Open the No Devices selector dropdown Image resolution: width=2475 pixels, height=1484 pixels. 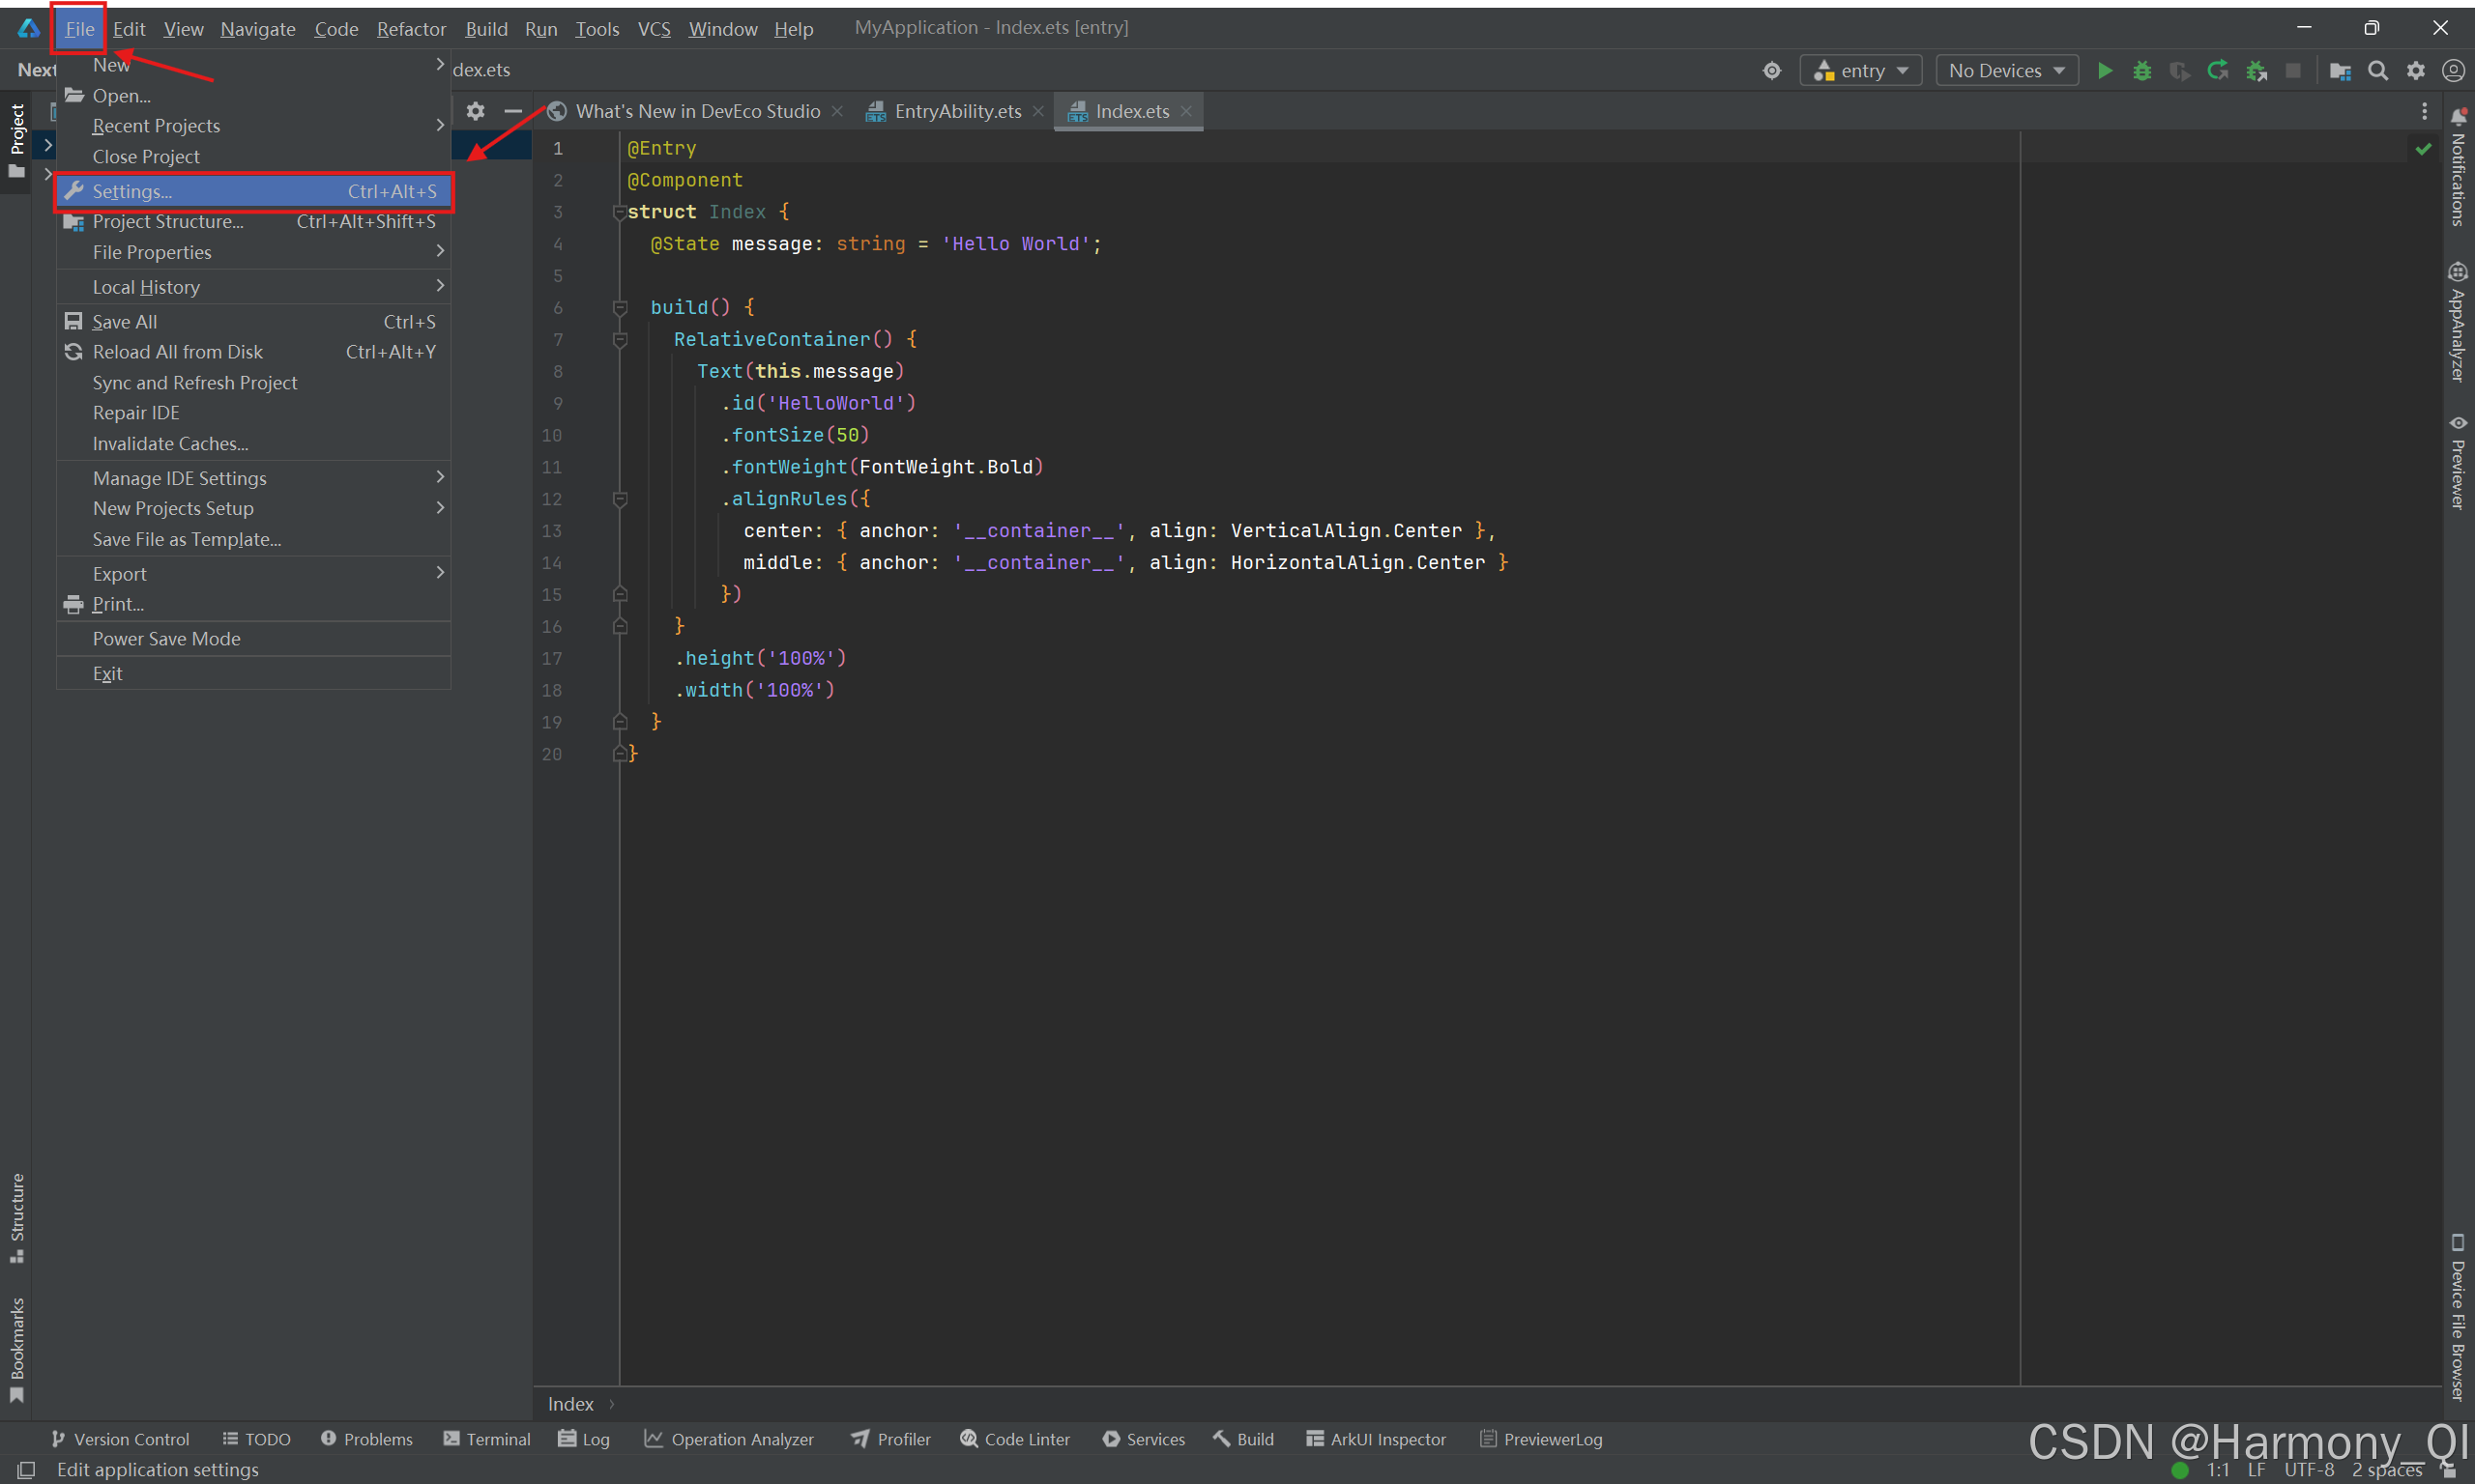pos(2007,70)
